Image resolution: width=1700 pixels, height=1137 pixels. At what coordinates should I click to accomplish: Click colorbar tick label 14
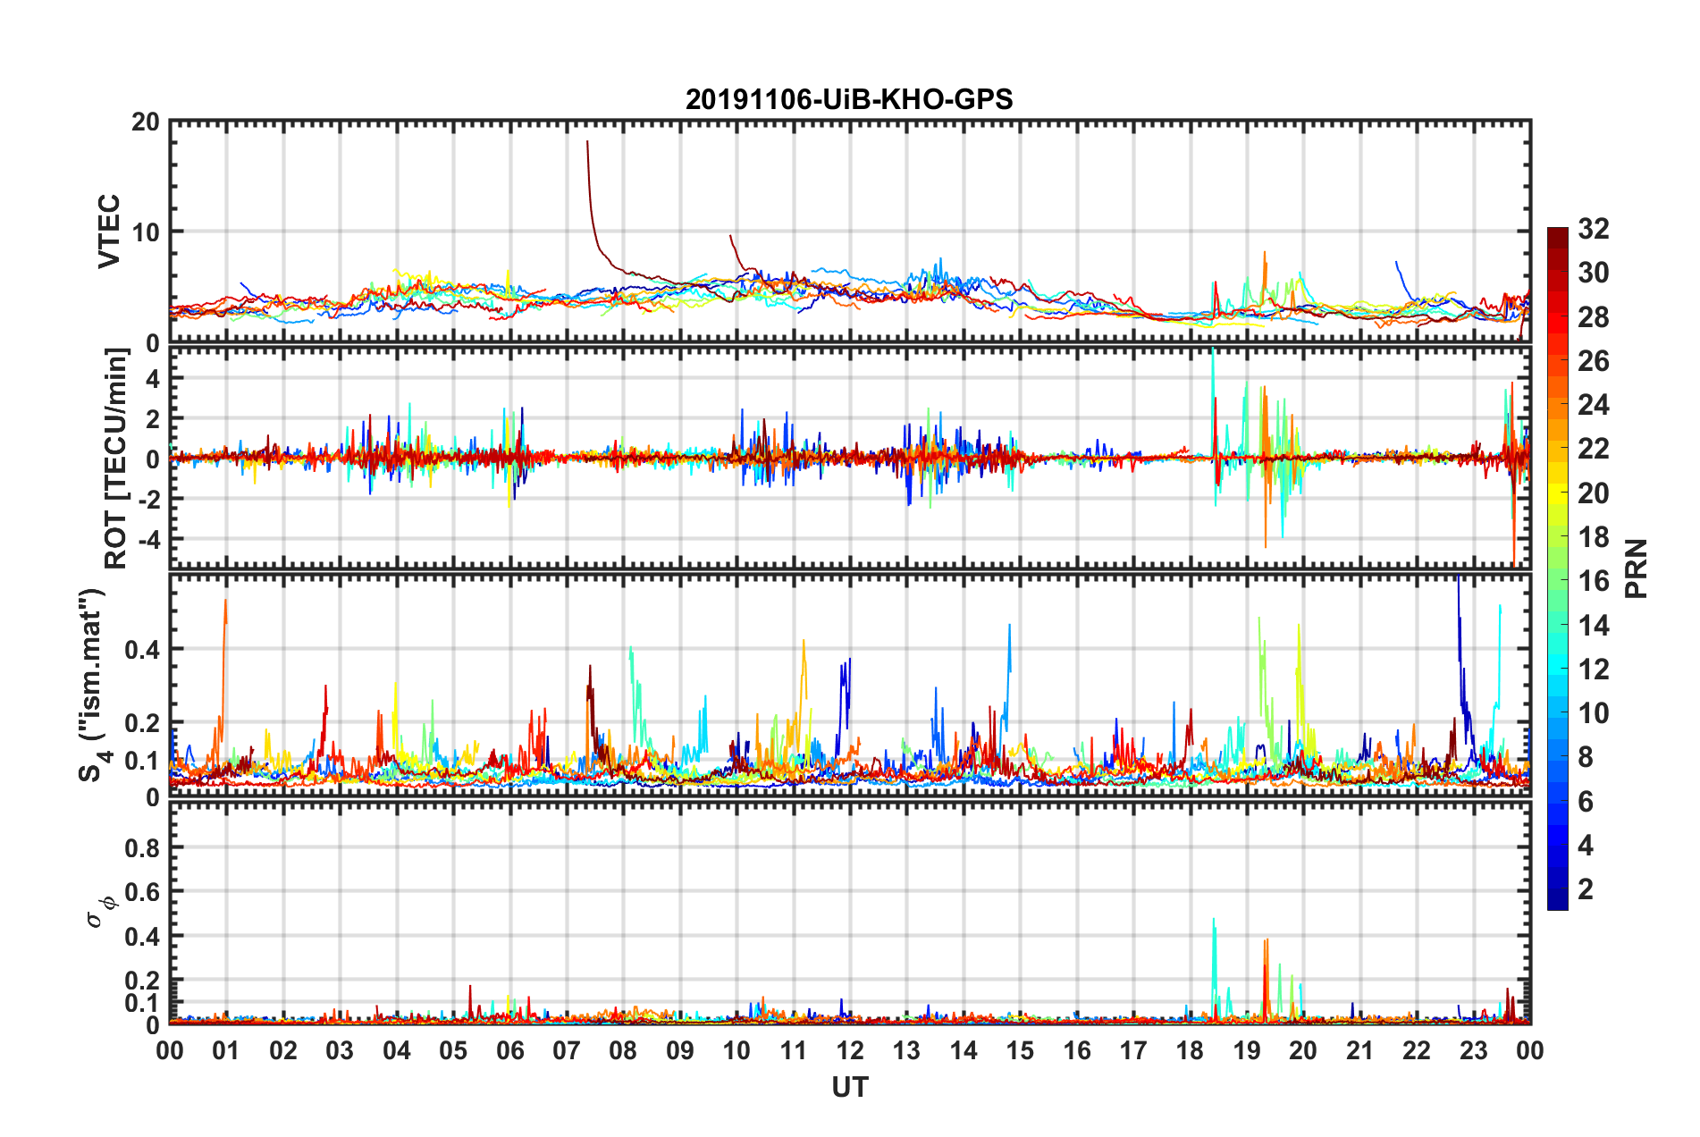coord(1594,626)
